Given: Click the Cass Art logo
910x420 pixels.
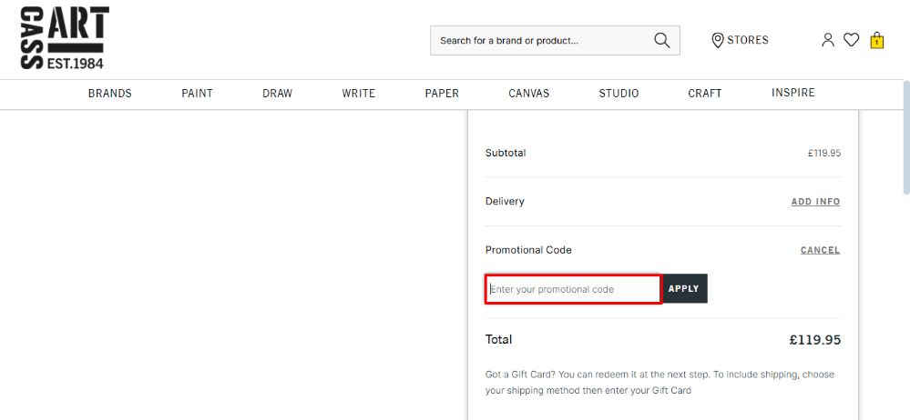Looking at the screenshot, I should click(x=65, y=38).
